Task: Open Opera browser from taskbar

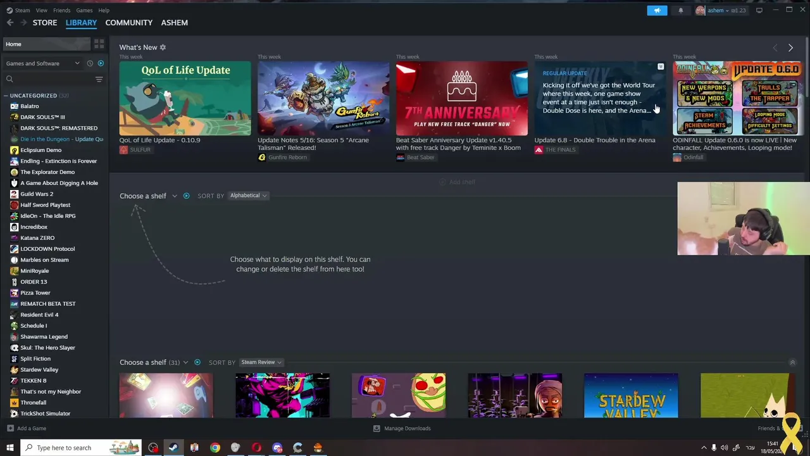Action: pyautogui.click(x=256, y=448)
